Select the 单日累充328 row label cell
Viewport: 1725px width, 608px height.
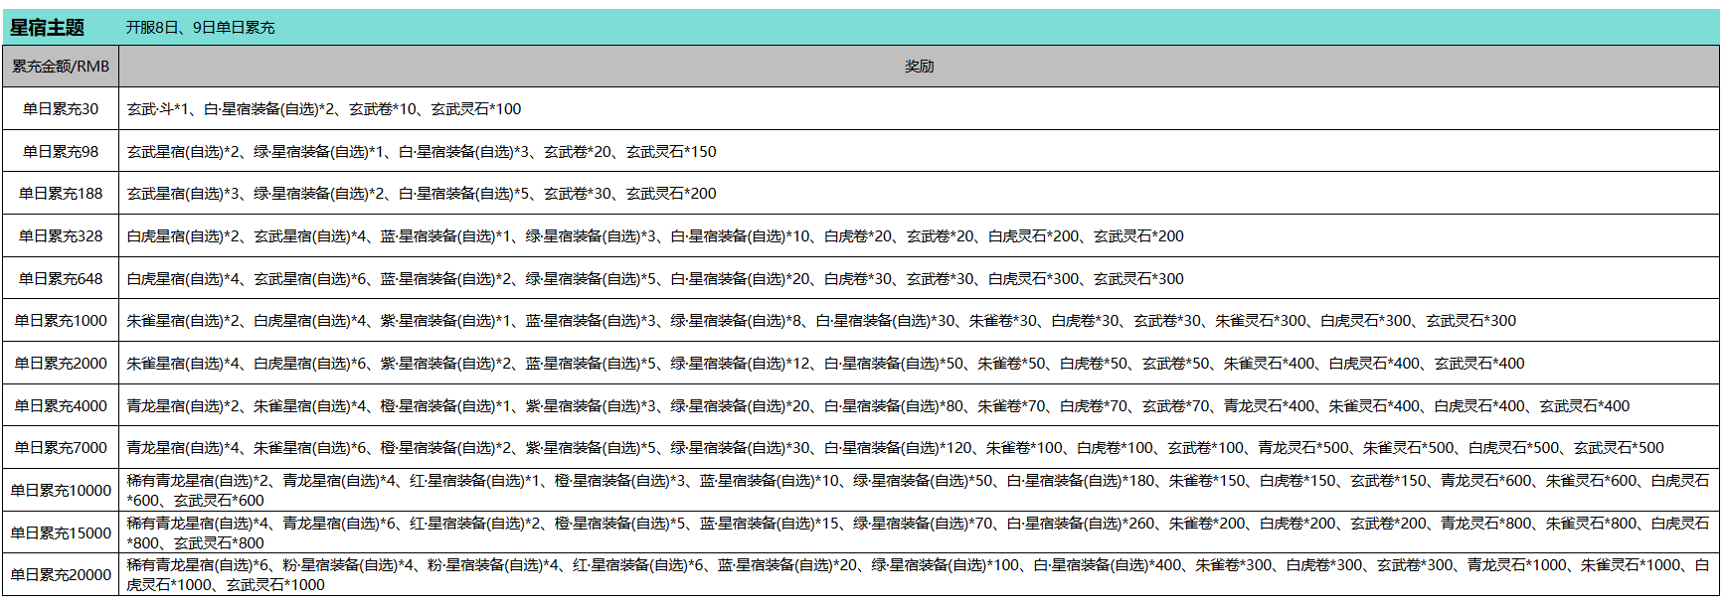click(x=61, y=236)
